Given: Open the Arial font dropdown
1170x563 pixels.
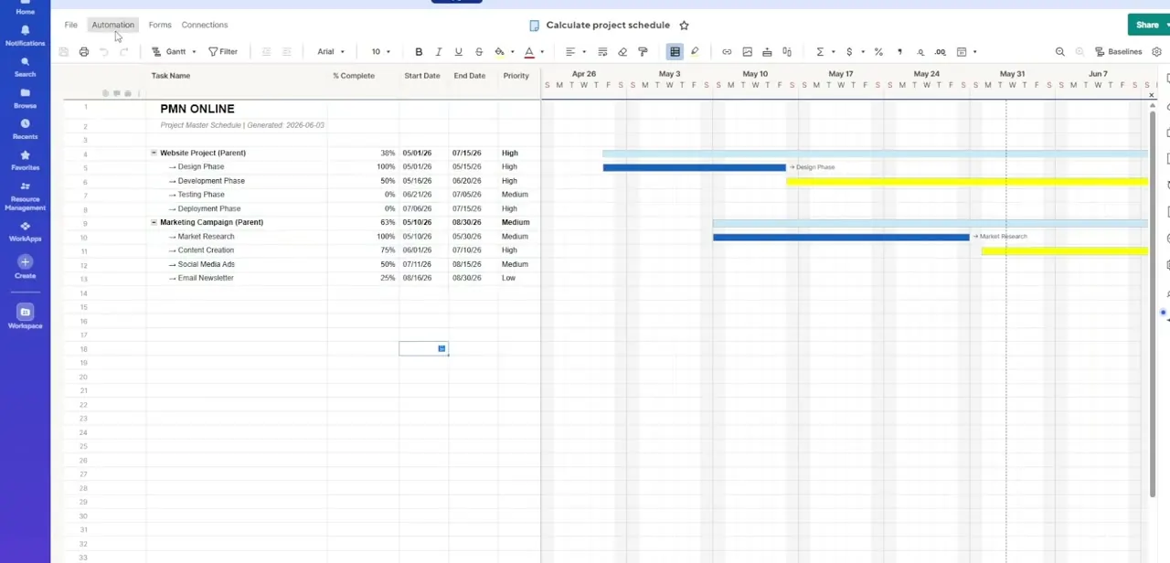Looking at the screenshot, I should (x=331, y=52).
